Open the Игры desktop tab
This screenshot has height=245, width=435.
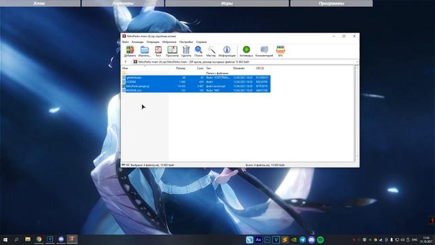click(x=227, y=3)
